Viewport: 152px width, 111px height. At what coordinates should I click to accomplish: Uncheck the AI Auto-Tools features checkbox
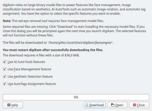[4, 62]
